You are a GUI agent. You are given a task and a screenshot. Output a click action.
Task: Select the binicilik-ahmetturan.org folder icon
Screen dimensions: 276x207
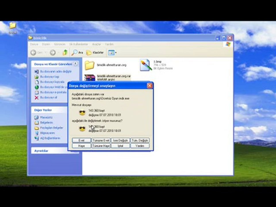[x=89, y=65]
